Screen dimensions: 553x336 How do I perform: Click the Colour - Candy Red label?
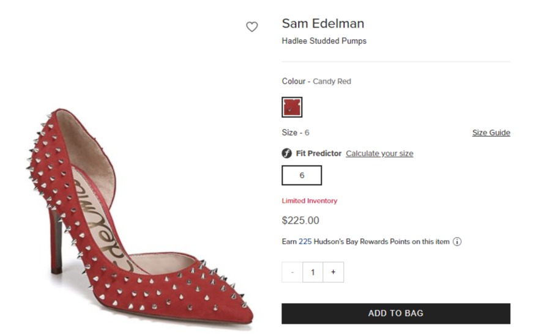[x=316, y=81]
